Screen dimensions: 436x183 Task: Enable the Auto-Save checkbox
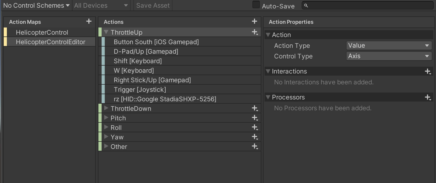point(256,5)
